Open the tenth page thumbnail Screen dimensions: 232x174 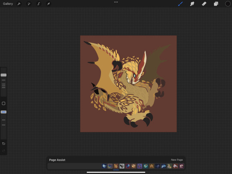coord(157,166)
